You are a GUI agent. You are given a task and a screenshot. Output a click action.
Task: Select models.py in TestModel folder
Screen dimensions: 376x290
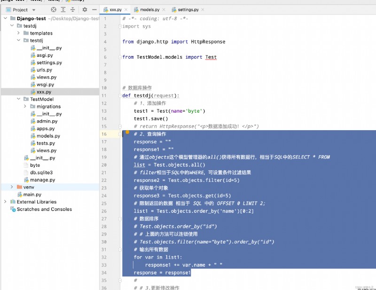tap(48, 136)
